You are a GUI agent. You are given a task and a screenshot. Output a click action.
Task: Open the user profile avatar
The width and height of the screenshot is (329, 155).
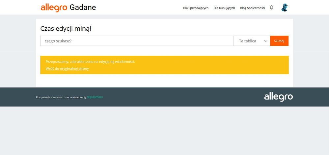coord(285,8)
